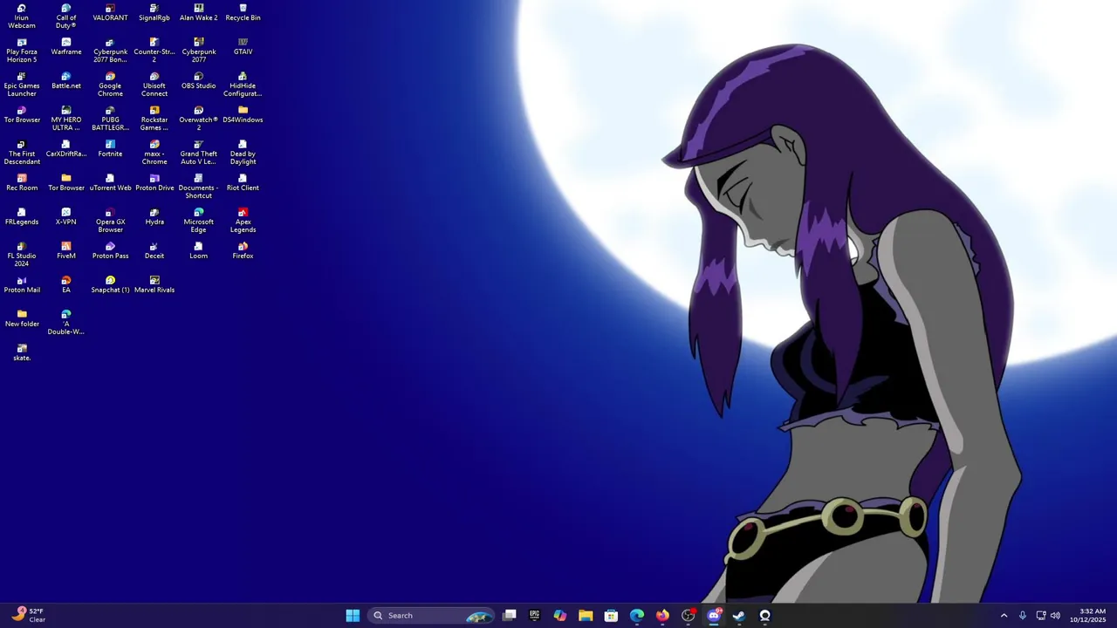Image resolution: width=1117 pixels, height=628 pixels.
Task: Select the Proton Drive desktop icon
Action: coord(154,182)
